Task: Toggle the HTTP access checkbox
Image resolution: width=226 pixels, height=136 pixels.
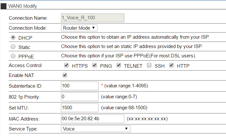Action: click(x=171, y=65)
